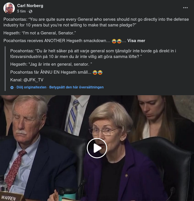The image size is (194, 201).
Task: Click the English "I'm not a General, Senator" line
Action: click(40, 33)
